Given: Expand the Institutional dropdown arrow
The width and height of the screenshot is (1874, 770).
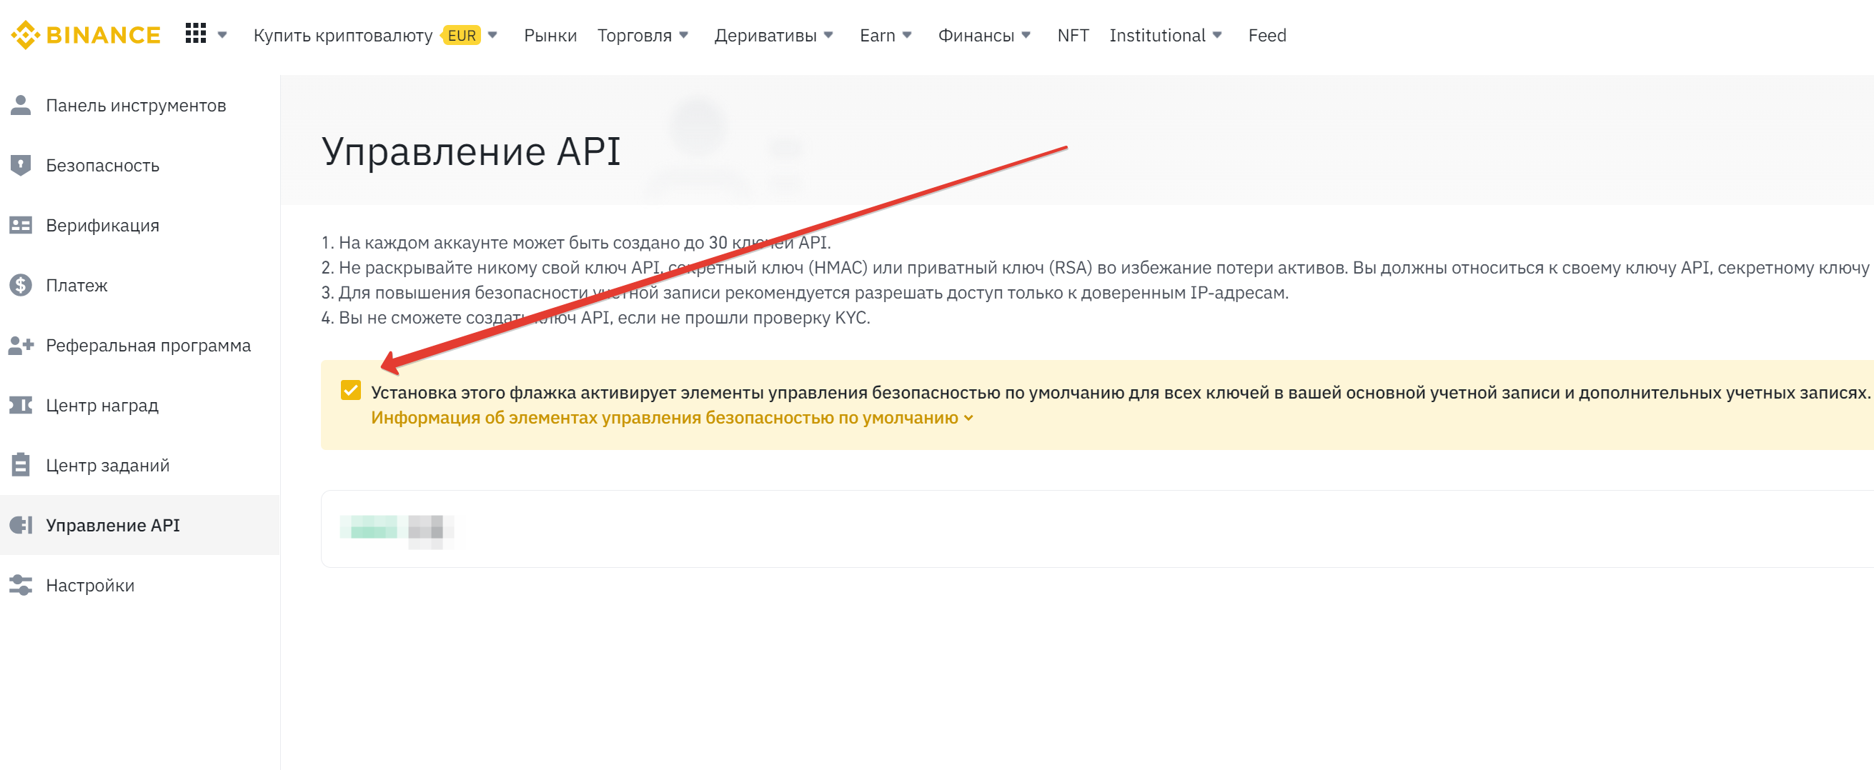Looking at the screenshot, I should 1217,35.
